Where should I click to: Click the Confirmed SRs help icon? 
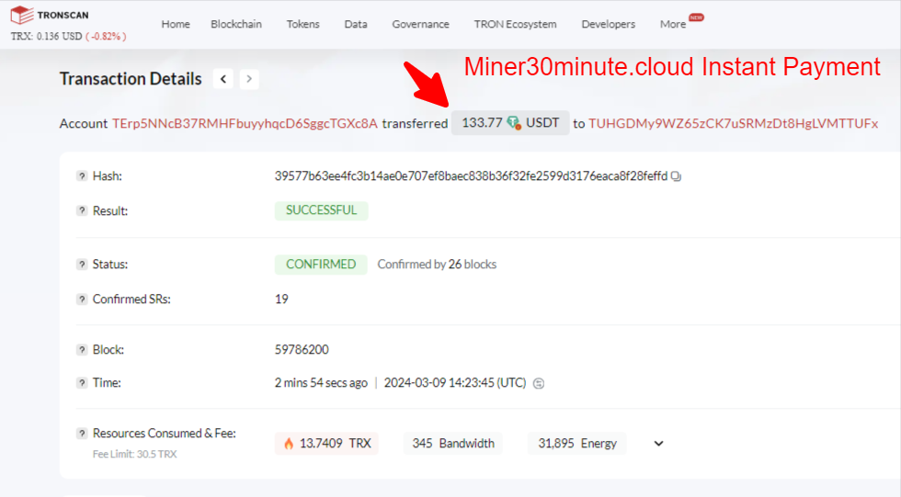(82, 299)
